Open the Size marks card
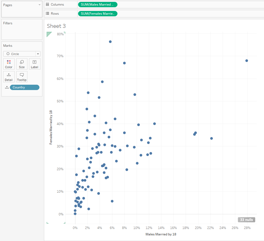 pyautogui.click(x=22, y=64)
